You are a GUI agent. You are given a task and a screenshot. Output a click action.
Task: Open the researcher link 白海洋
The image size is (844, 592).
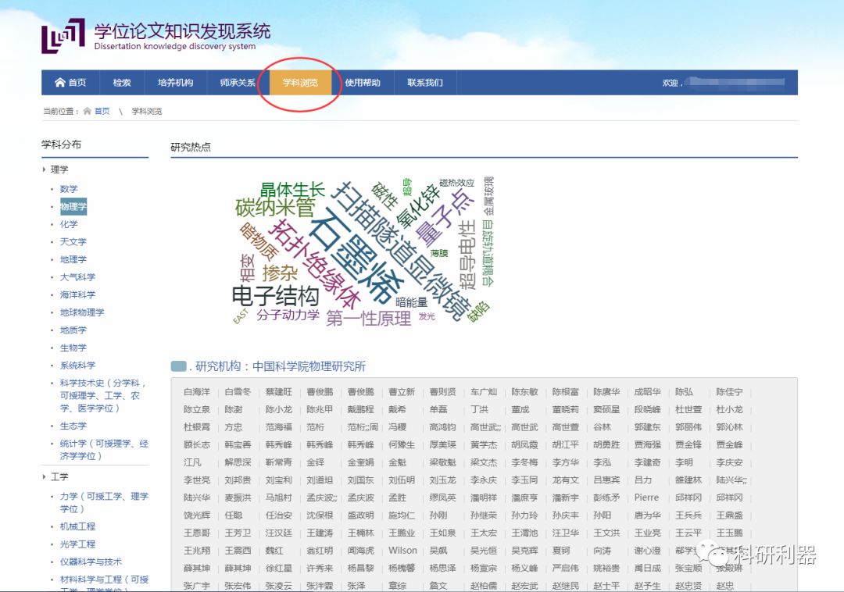[x=197, y=392]
